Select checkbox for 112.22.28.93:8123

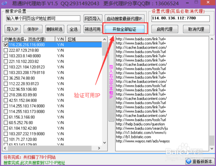pos(6,84)
